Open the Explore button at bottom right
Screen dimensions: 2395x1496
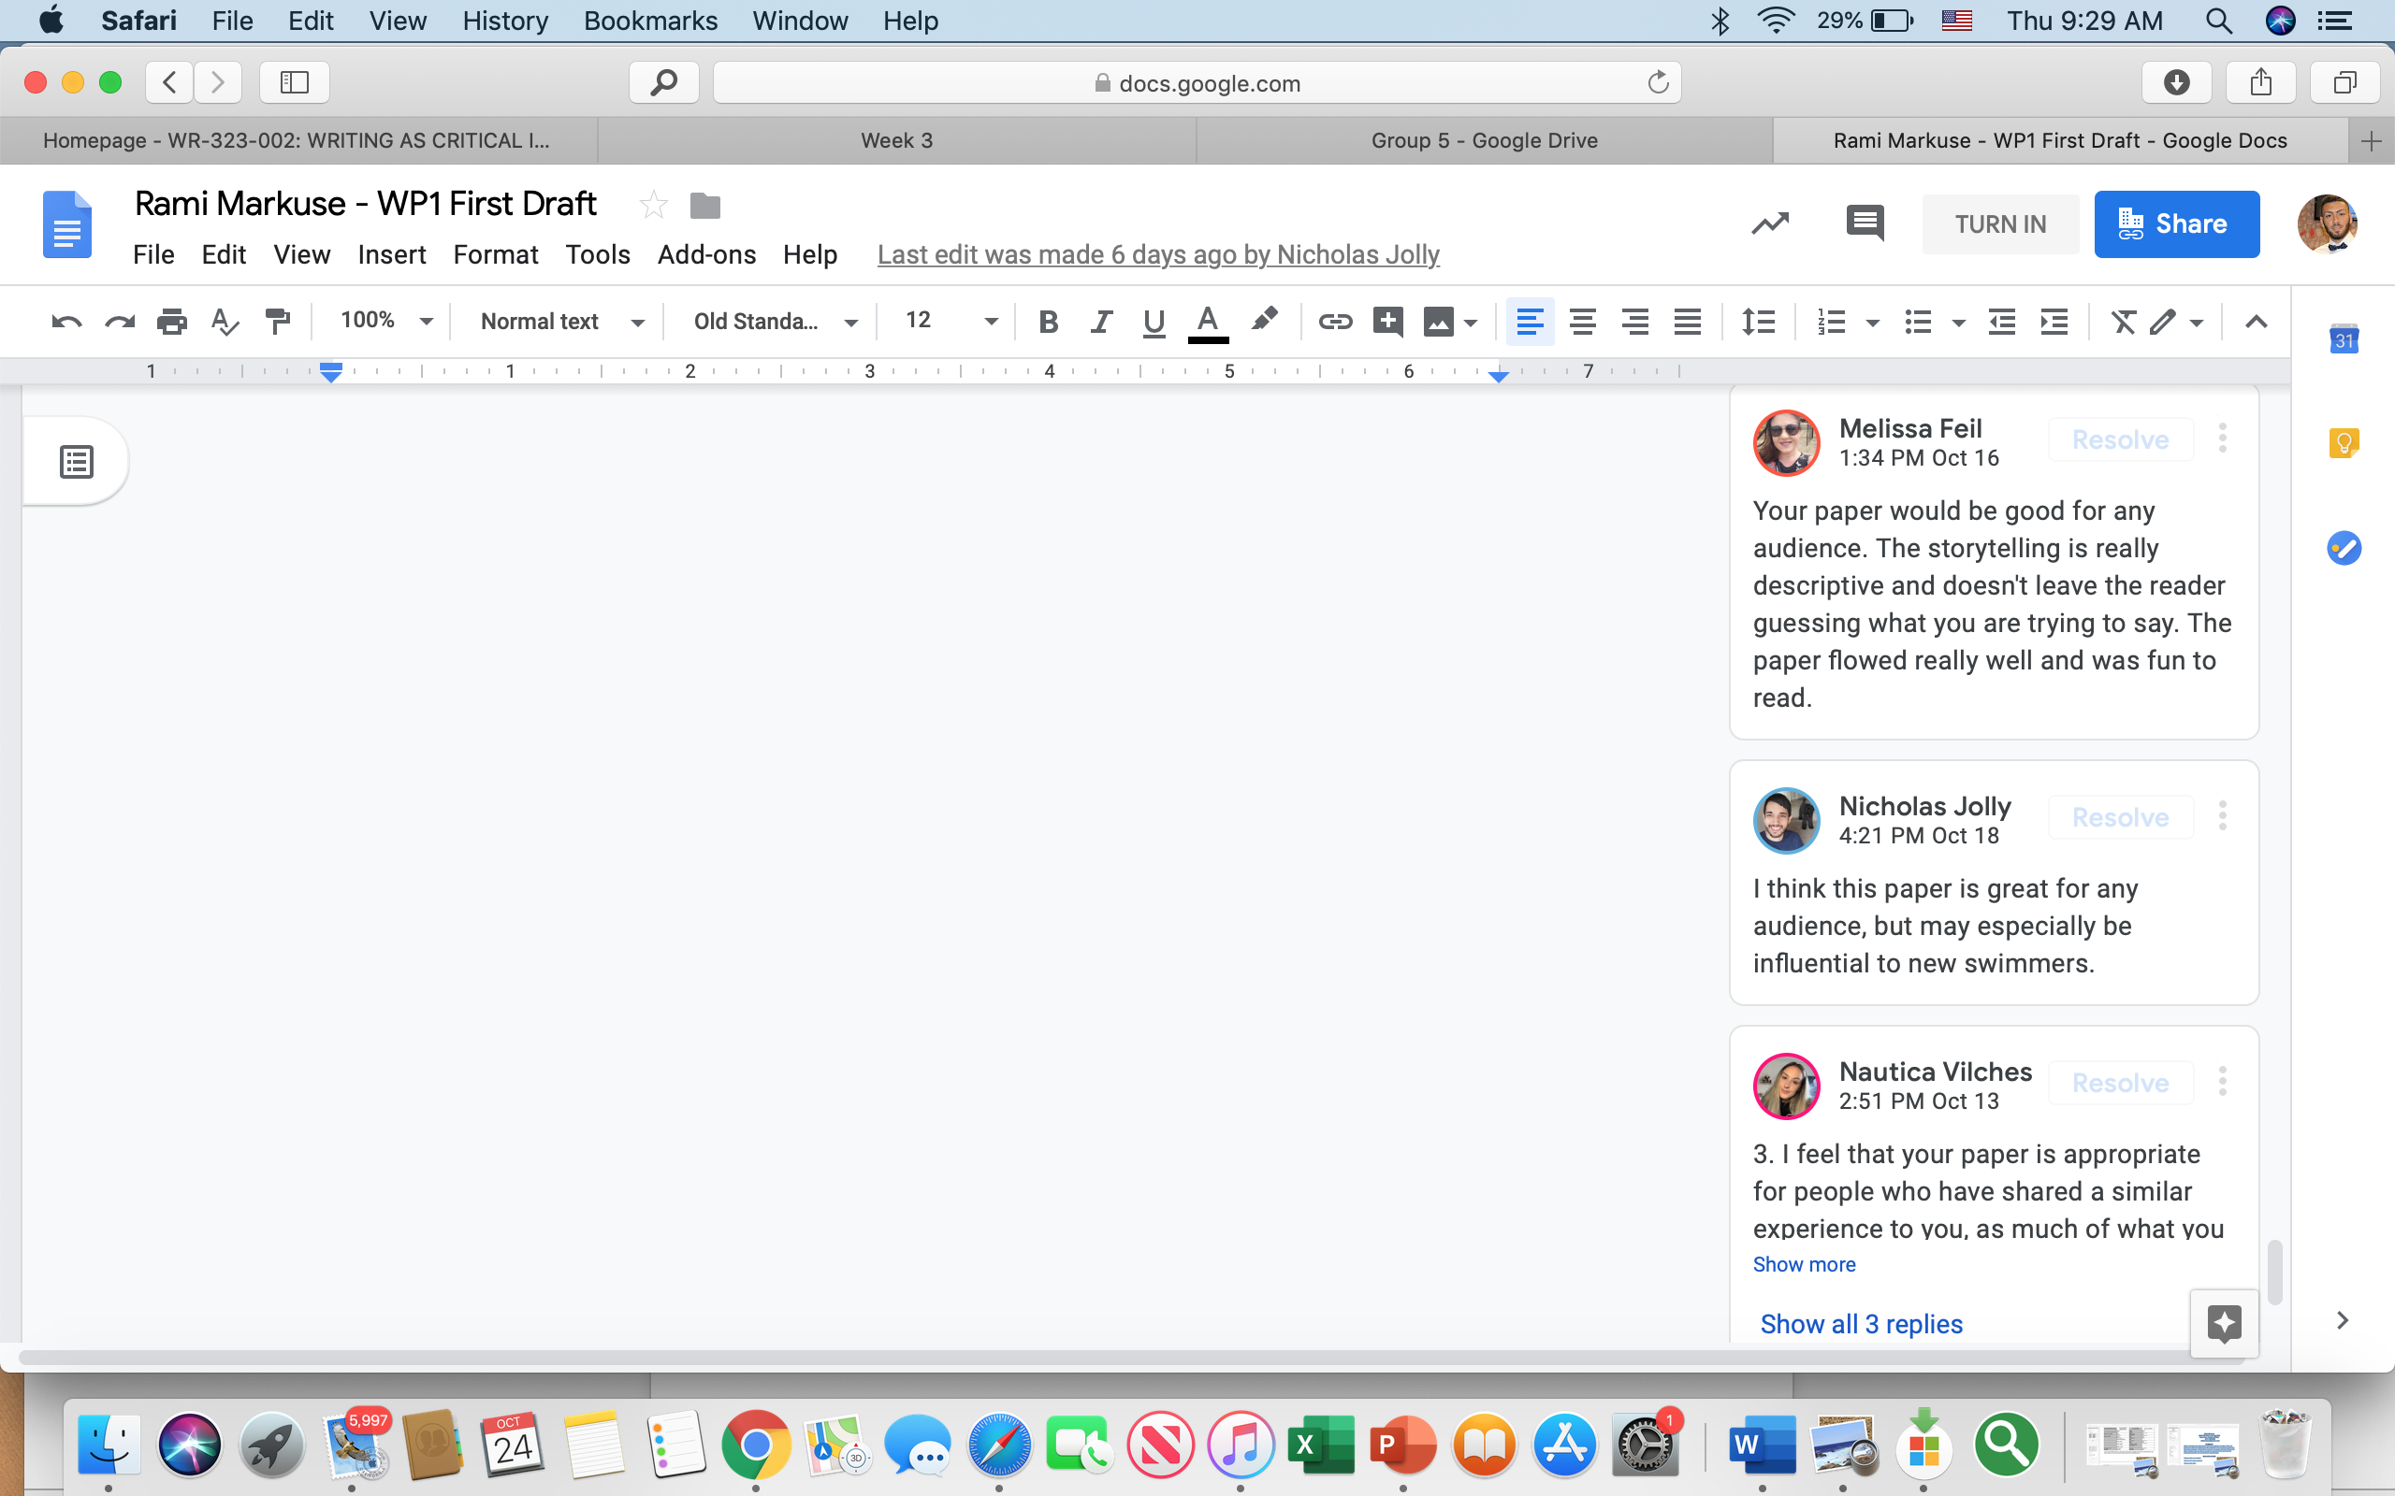(x=2224, y=1323)
